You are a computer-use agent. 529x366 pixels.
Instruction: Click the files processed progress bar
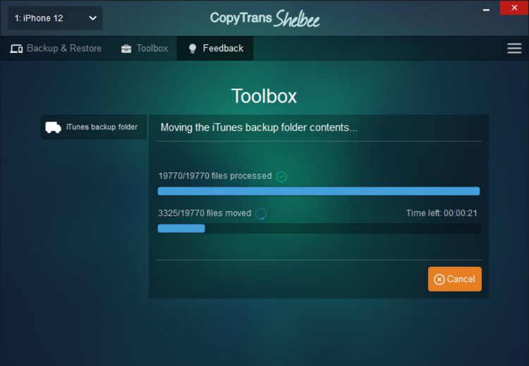click(x=319, y=191)
